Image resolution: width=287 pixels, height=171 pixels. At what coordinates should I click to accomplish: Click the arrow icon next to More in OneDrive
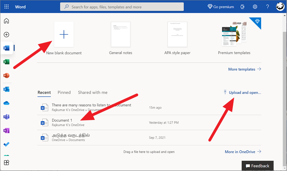pos(259,152)
